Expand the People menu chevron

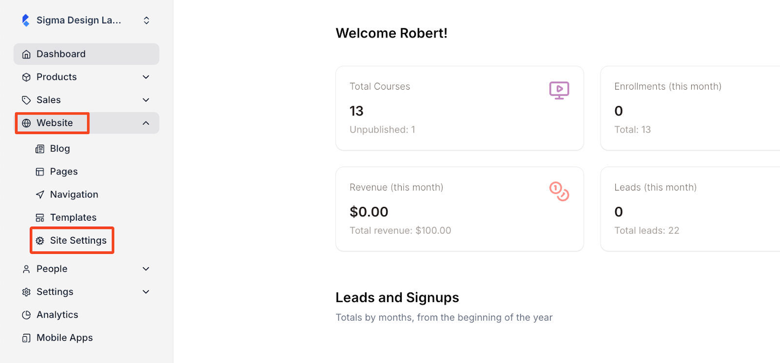click(146, 269)
